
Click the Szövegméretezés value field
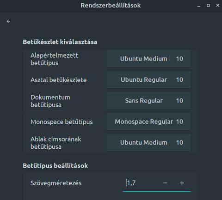141,183
